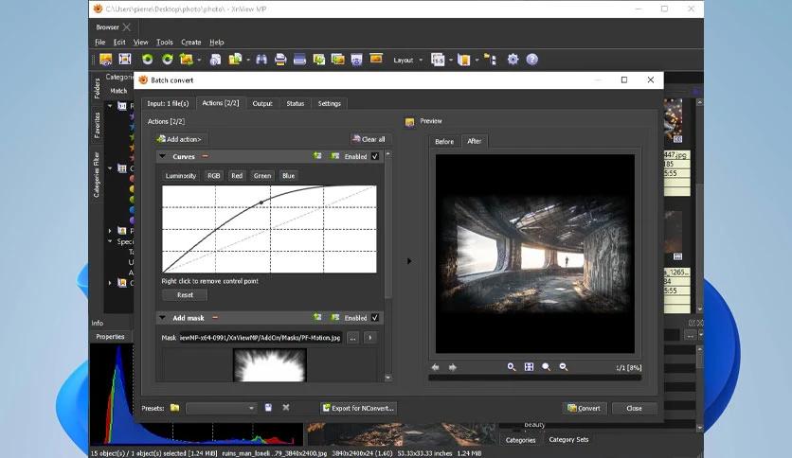Click Export for NConvert button
792x458 pixels.
click(x=359, y=408)
